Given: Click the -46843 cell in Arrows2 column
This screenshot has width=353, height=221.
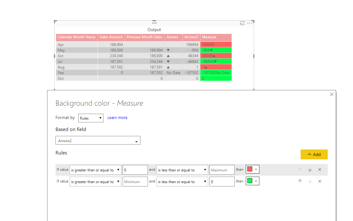Looking at the screenshot, I should coord(191,62).
